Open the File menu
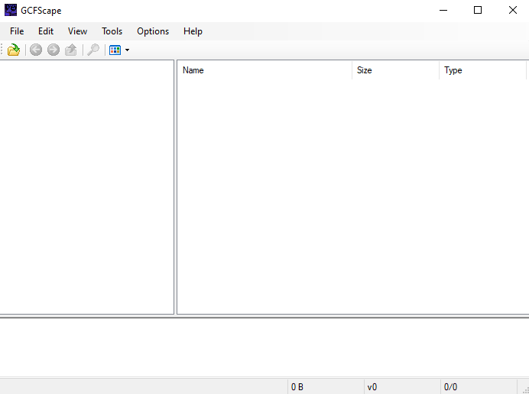This screenshot has height=394, width=529. click(x=17, y=31)
